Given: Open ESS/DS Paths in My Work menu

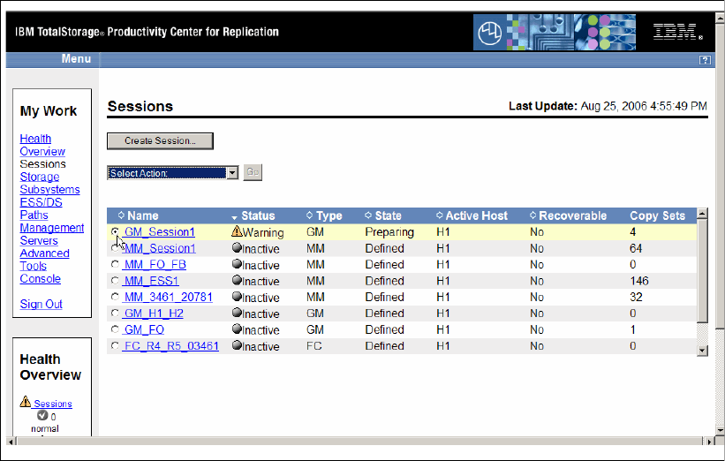Looking at the screenshot, I should pyautogui.click(x=41, y=208).
